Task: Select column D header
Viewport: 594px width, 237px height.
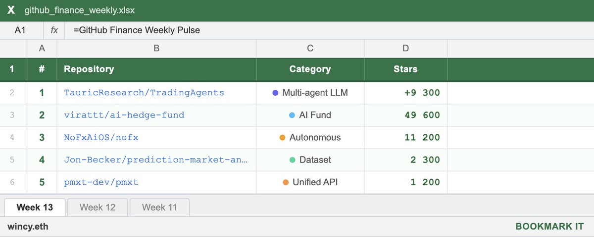Action: pos(406,48)
